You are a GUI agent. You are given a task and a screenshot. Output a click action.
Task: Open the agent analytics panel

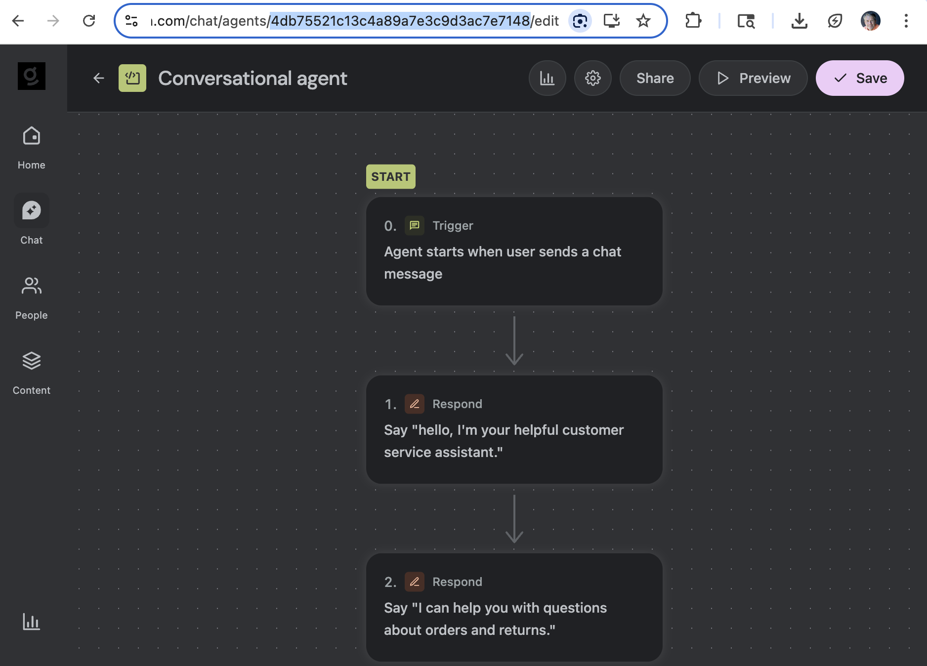(x=547, y=78)
